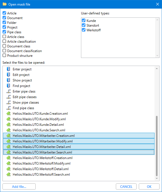Select Helios.Masks.UTO.Kunde.Modify.xml file
This screenshot has width=162, height=192.
coord(79,119)
